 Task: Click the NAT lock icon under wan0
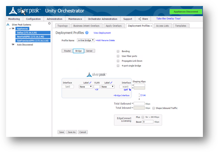click(x=130, y=90)
